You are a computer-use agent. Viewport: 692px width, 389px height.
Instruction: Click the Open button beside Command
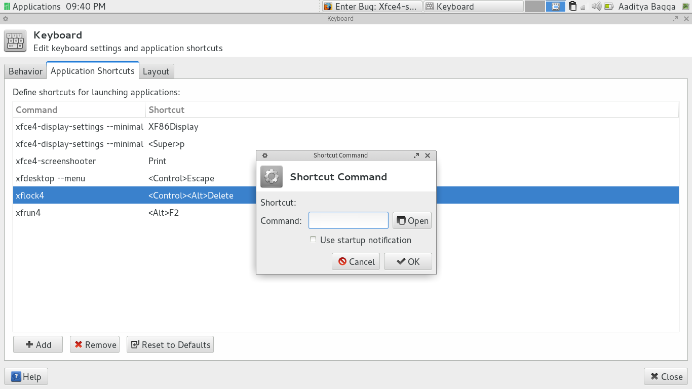pyautogui.click(x=412, y=220)
